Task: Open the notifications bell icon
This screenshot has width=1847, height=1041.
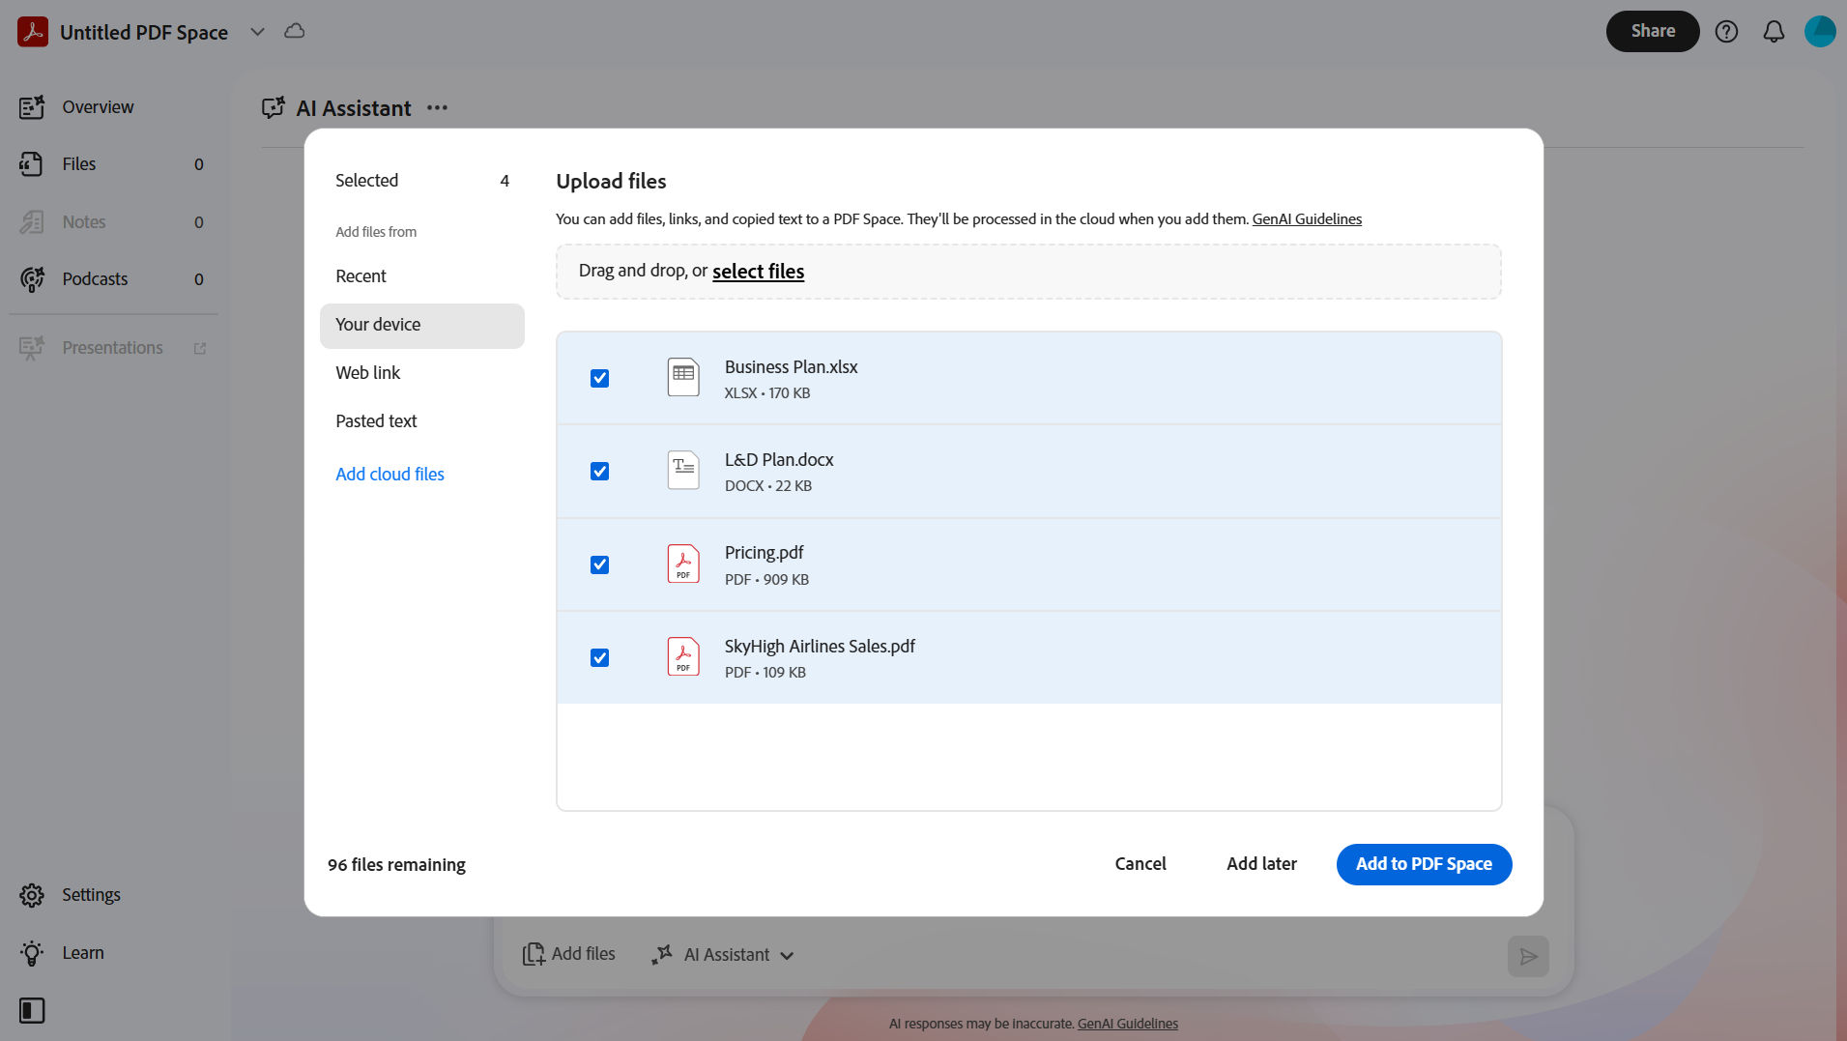Action: coord(1774,32)
